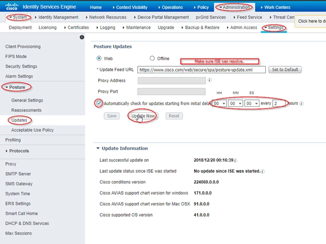Open Client Provisioning settings
The height and width of the screenshot is (244, 326).
click(23, 47)
